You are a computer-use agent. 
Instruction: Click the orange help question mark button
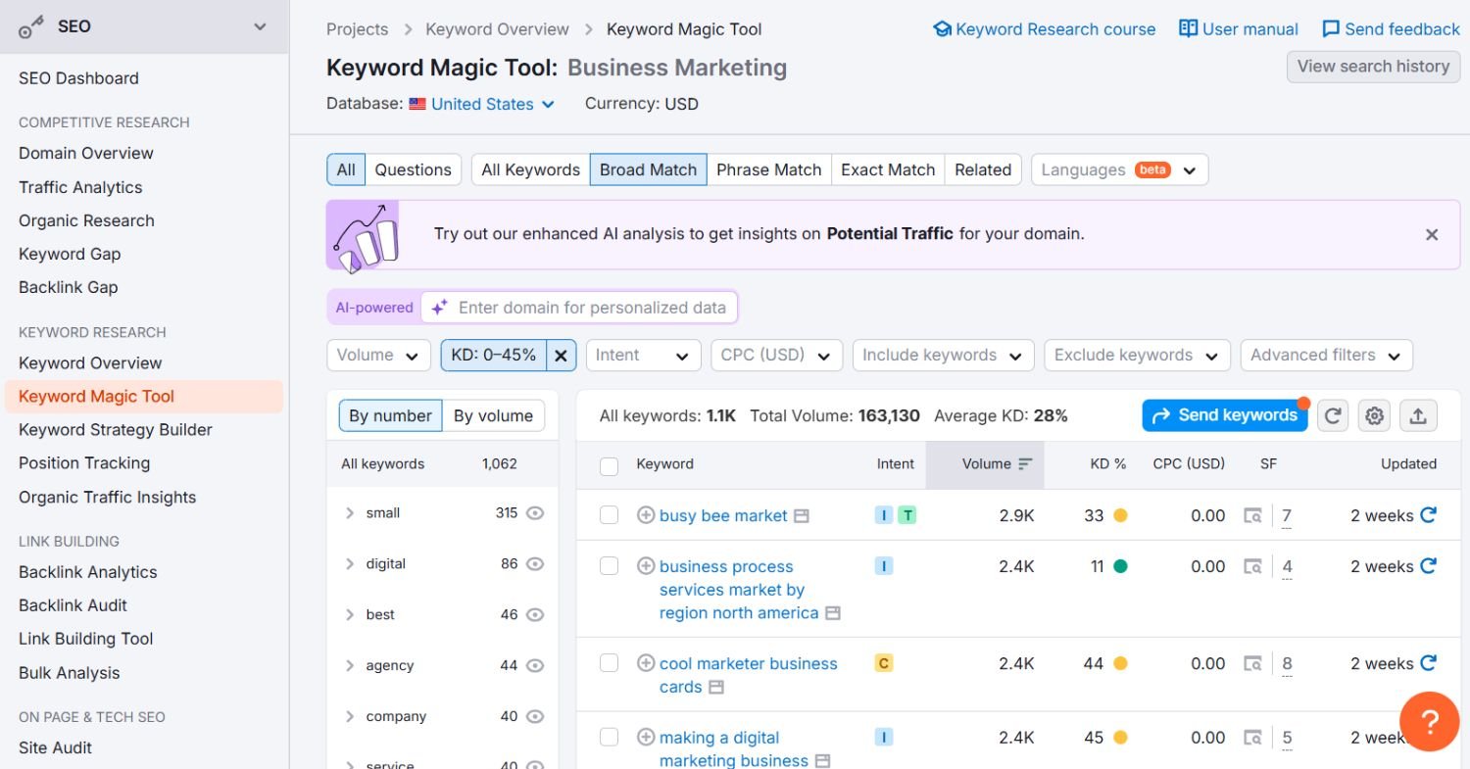coord(1430,722)
